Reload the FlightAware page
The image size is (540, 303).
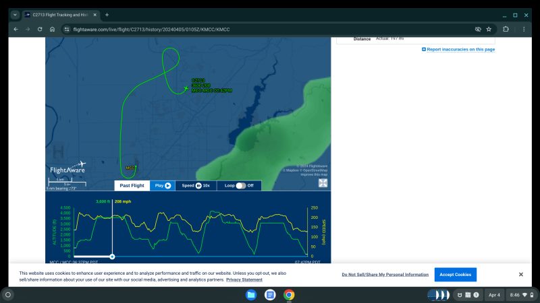coord(40,29)
